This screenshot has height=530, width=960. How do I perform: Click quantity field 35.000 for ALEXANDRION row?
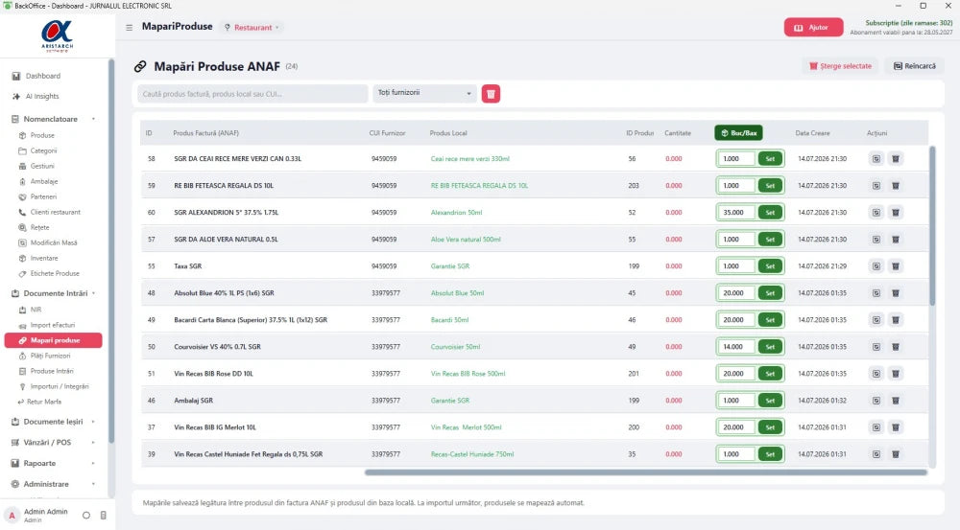click(x=736, y=213)
